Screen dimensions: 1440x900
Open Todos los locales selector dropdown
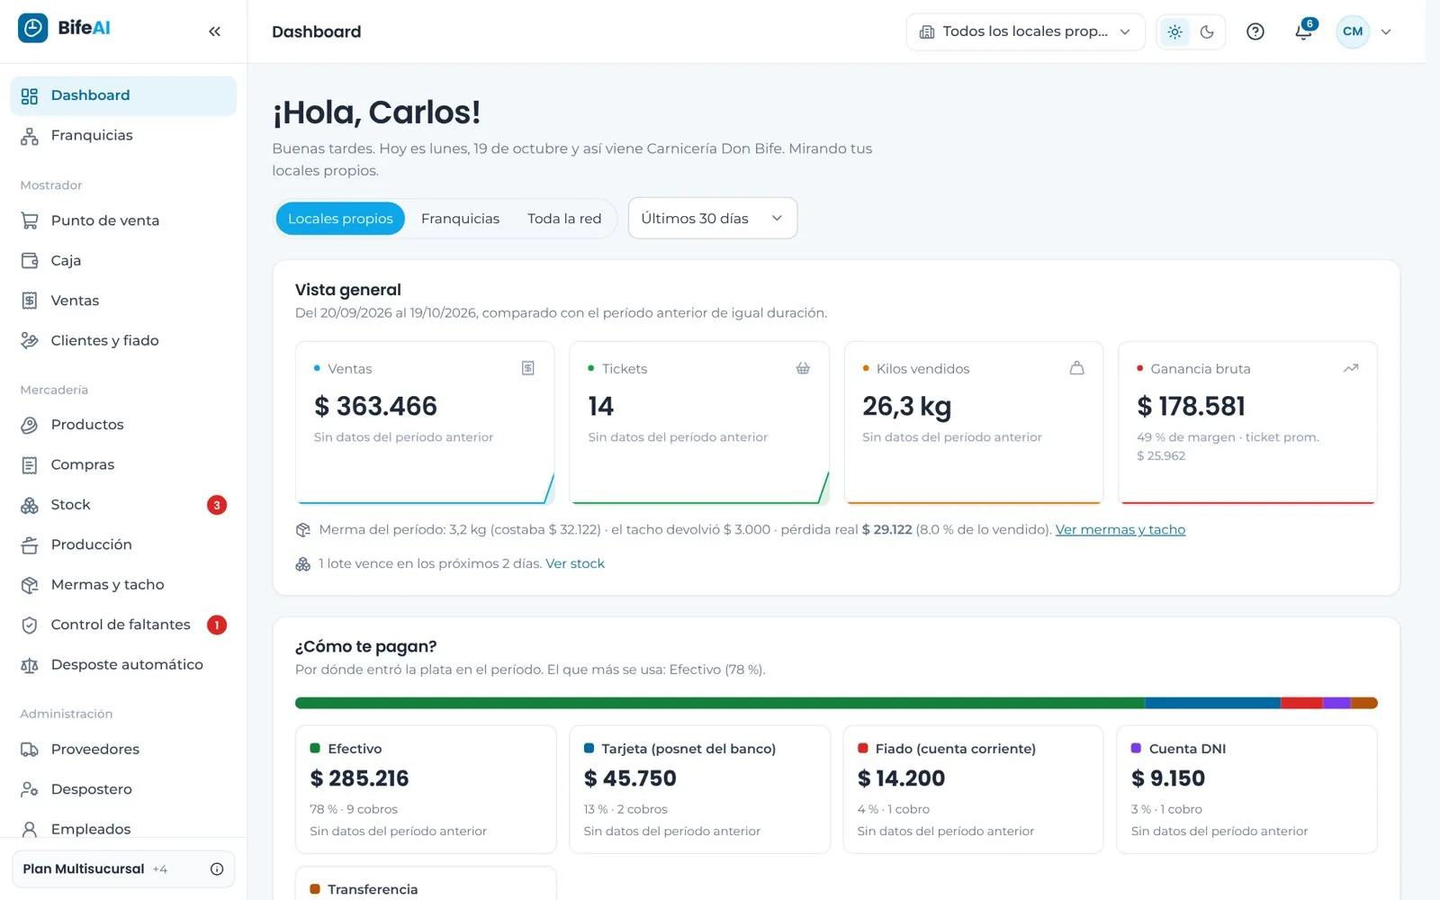(x=1025, y=31)
